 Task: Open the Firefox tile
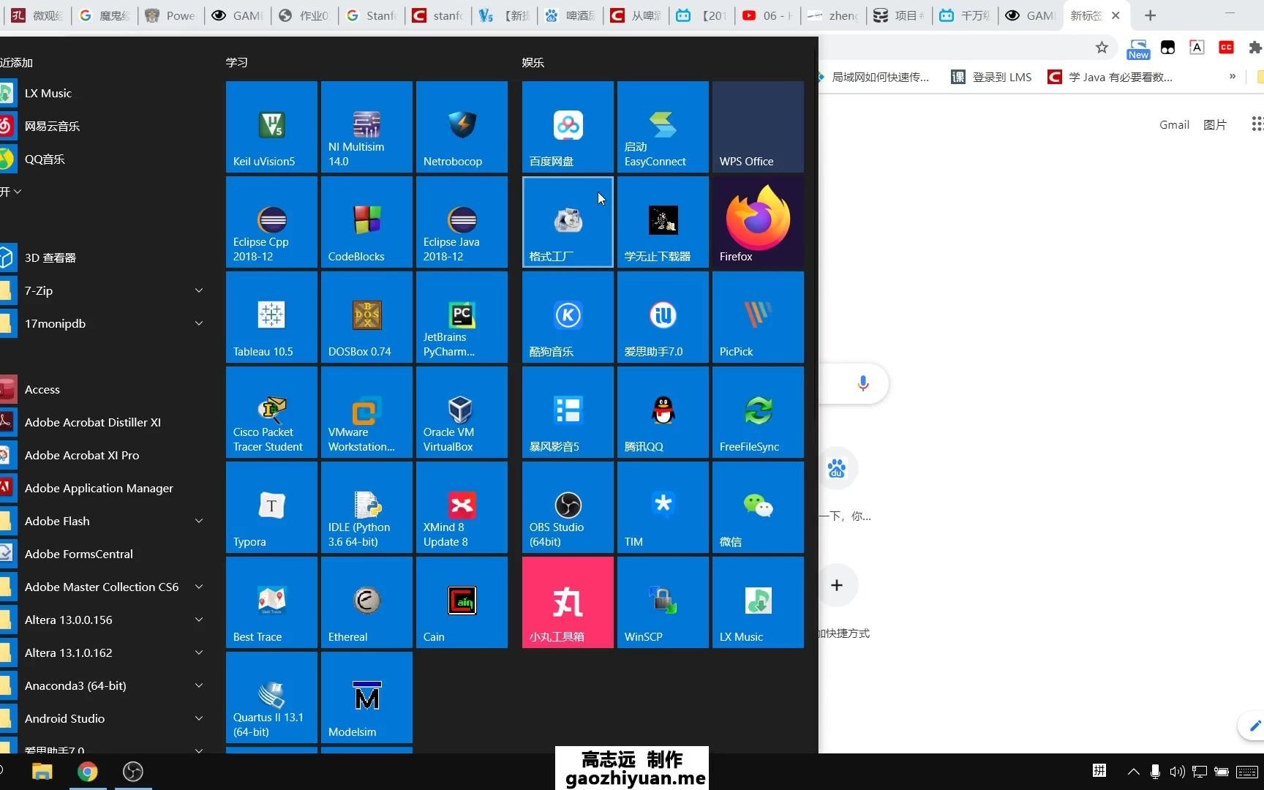point(758,222)
